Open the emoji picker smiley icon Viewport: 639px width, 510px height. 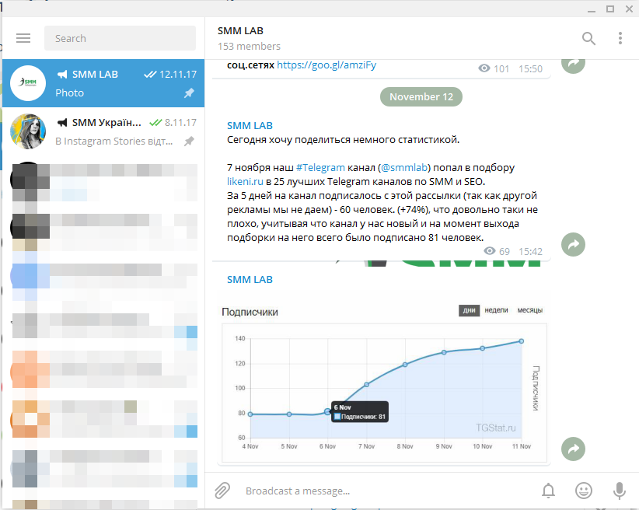click(x=584, y=491)
